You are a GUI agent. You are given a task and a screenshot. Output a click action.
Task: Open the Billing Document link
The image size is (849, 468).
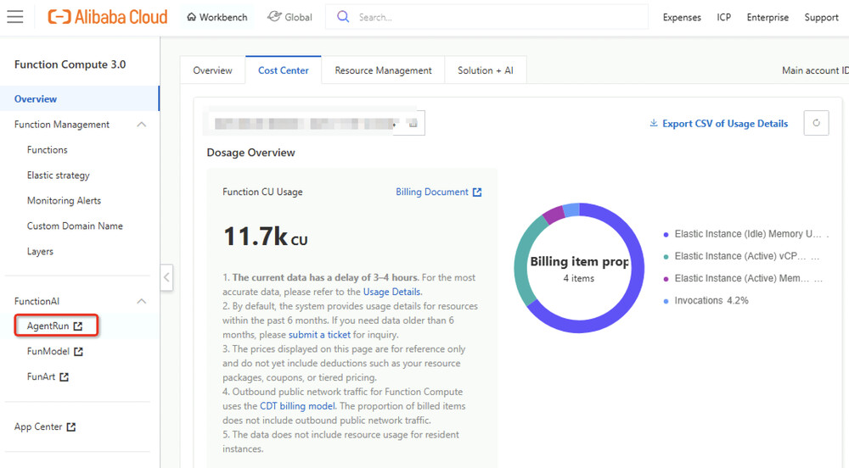[x=438, y=192]
